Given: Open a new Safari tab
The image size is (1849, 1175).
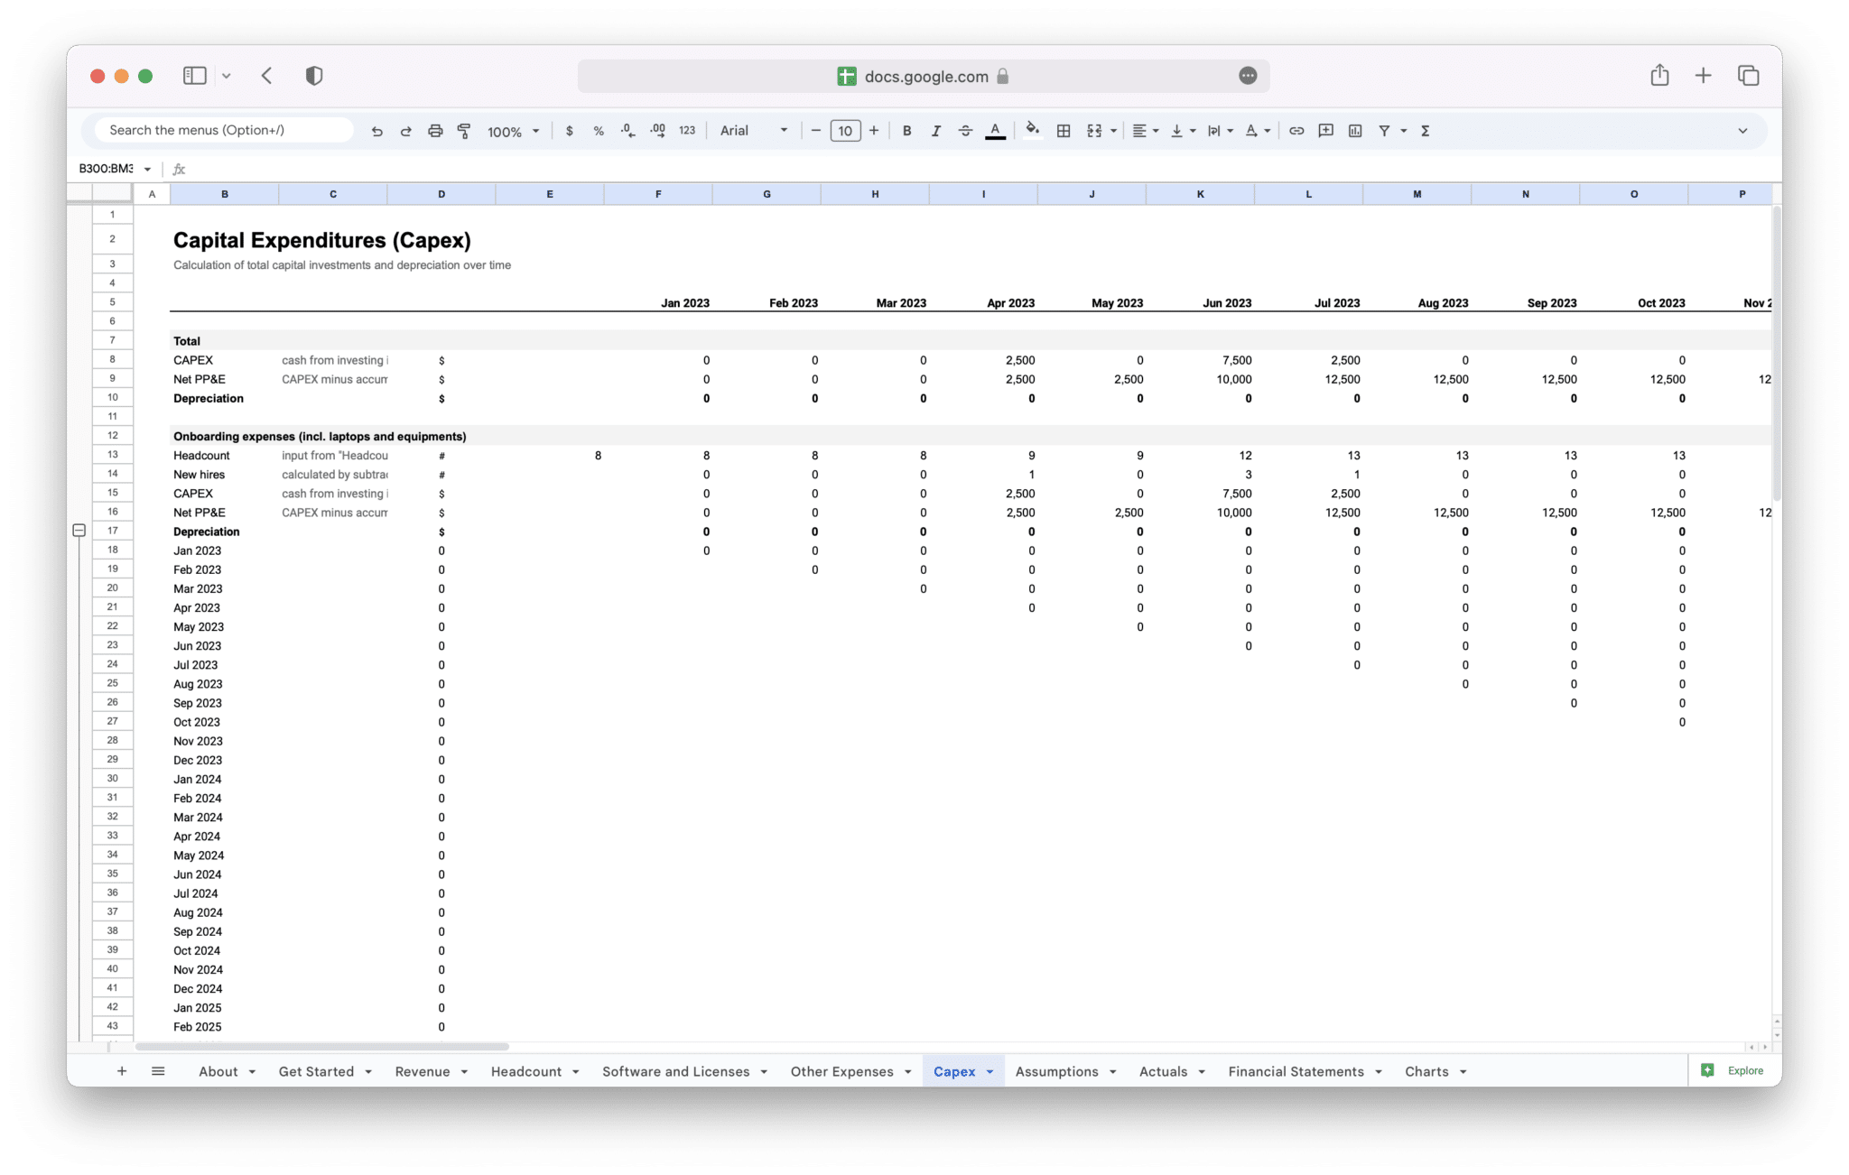Looking at the screenshot, I should (1704, 76).
